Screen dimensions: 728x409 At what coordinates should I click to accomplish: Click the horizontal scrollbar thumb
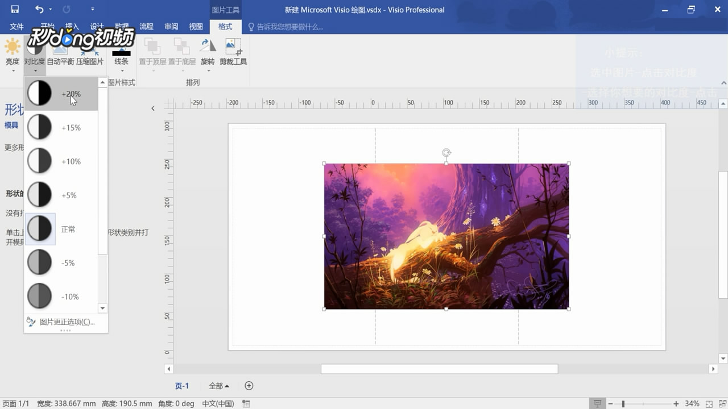click(439, 369)
